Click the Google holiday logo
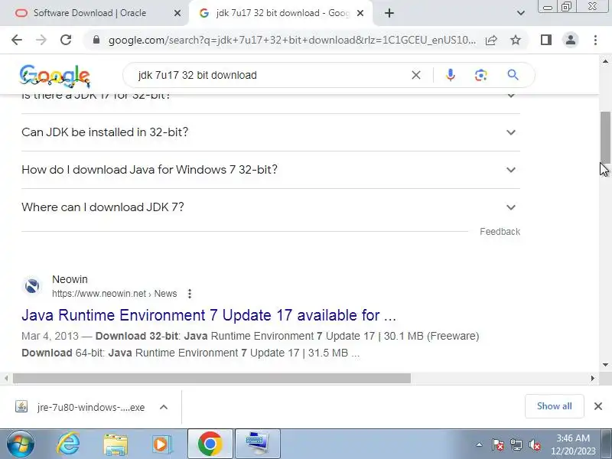The width and height of the screenshot is (612, 459). pyautogui.click(x=54, y=76)
